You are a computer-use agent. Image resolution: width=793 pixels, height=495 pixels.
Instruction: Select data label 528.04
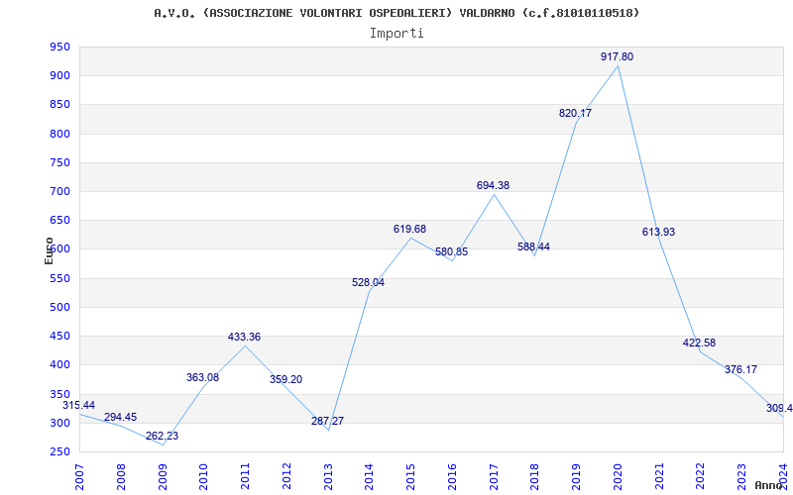point(368,283)
